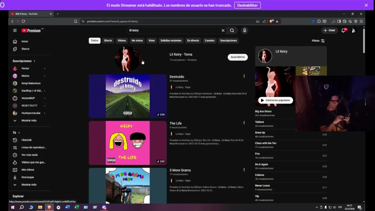Click Deshabilitar in Streamer mode banner
This screenshot has width=375, height=211.
[x=247, y=5]
